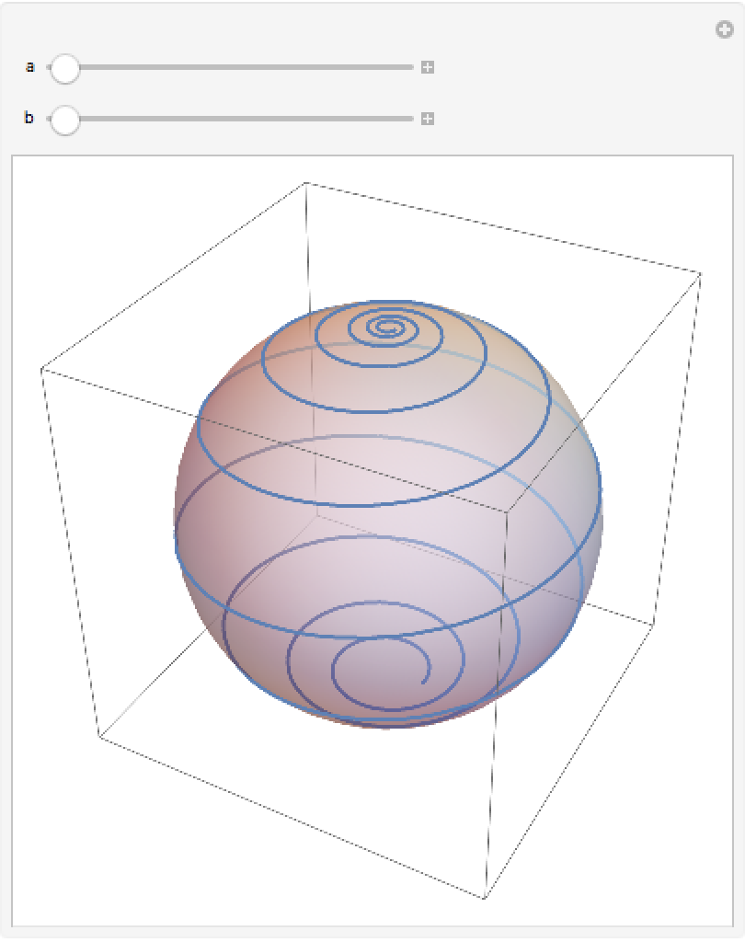Click the center of the sphere surface
Screen dimensions: 745x942
coord(388,515)
